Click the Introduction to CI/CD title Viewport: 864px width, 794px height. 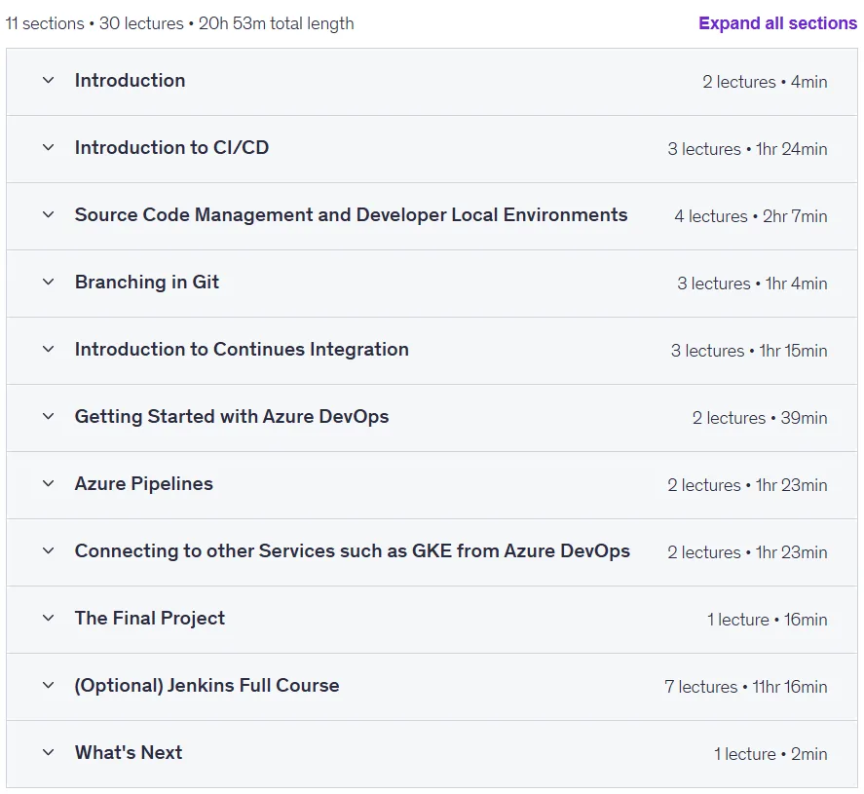click(171, 148)
